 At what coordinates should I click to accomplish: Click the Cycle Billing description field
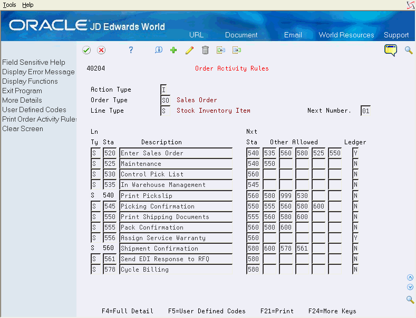pos(176,270)
